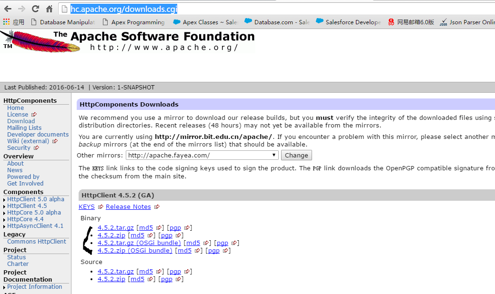The image size is (495, 294).
Task: Open the Get Involved sidebar link
Action: click(x=25, y=184)
